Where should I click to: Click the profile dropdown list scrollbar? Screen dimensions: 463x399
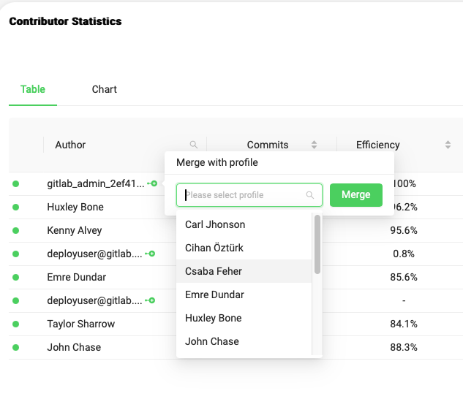pos(317,244)
